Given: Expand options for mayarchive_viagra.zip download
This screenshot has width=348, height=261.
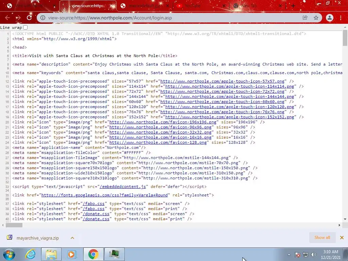Looking at the screenshot, I should click(x=72, y=238).
